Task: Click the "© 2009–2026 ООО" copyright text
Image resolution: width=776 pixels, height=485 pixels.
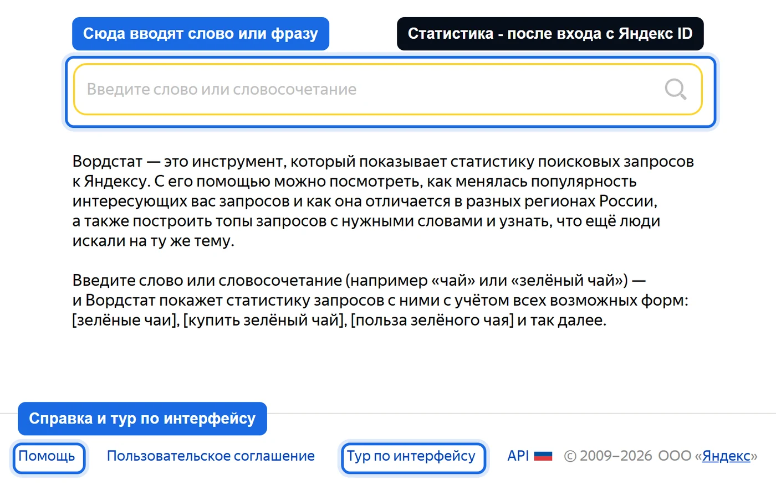Action: tap(628, 456)
